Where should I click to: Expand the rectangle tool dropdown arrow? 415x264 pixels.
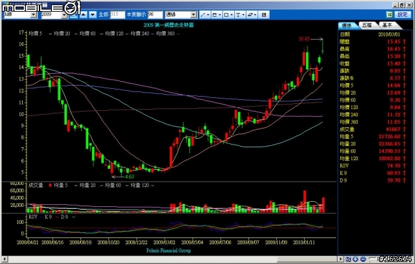[232, 15]
